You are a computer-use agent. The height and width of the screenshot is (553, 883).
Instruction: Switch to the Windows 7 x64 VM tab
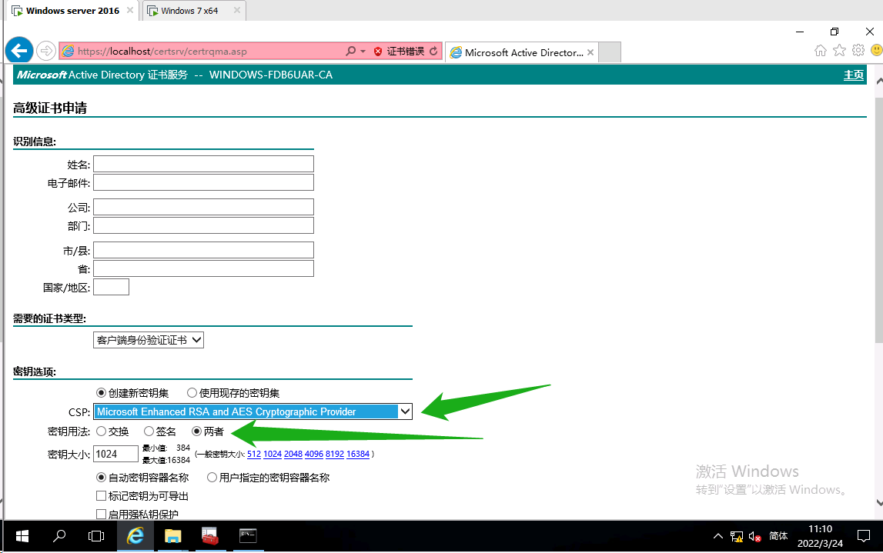coord(189,11)
